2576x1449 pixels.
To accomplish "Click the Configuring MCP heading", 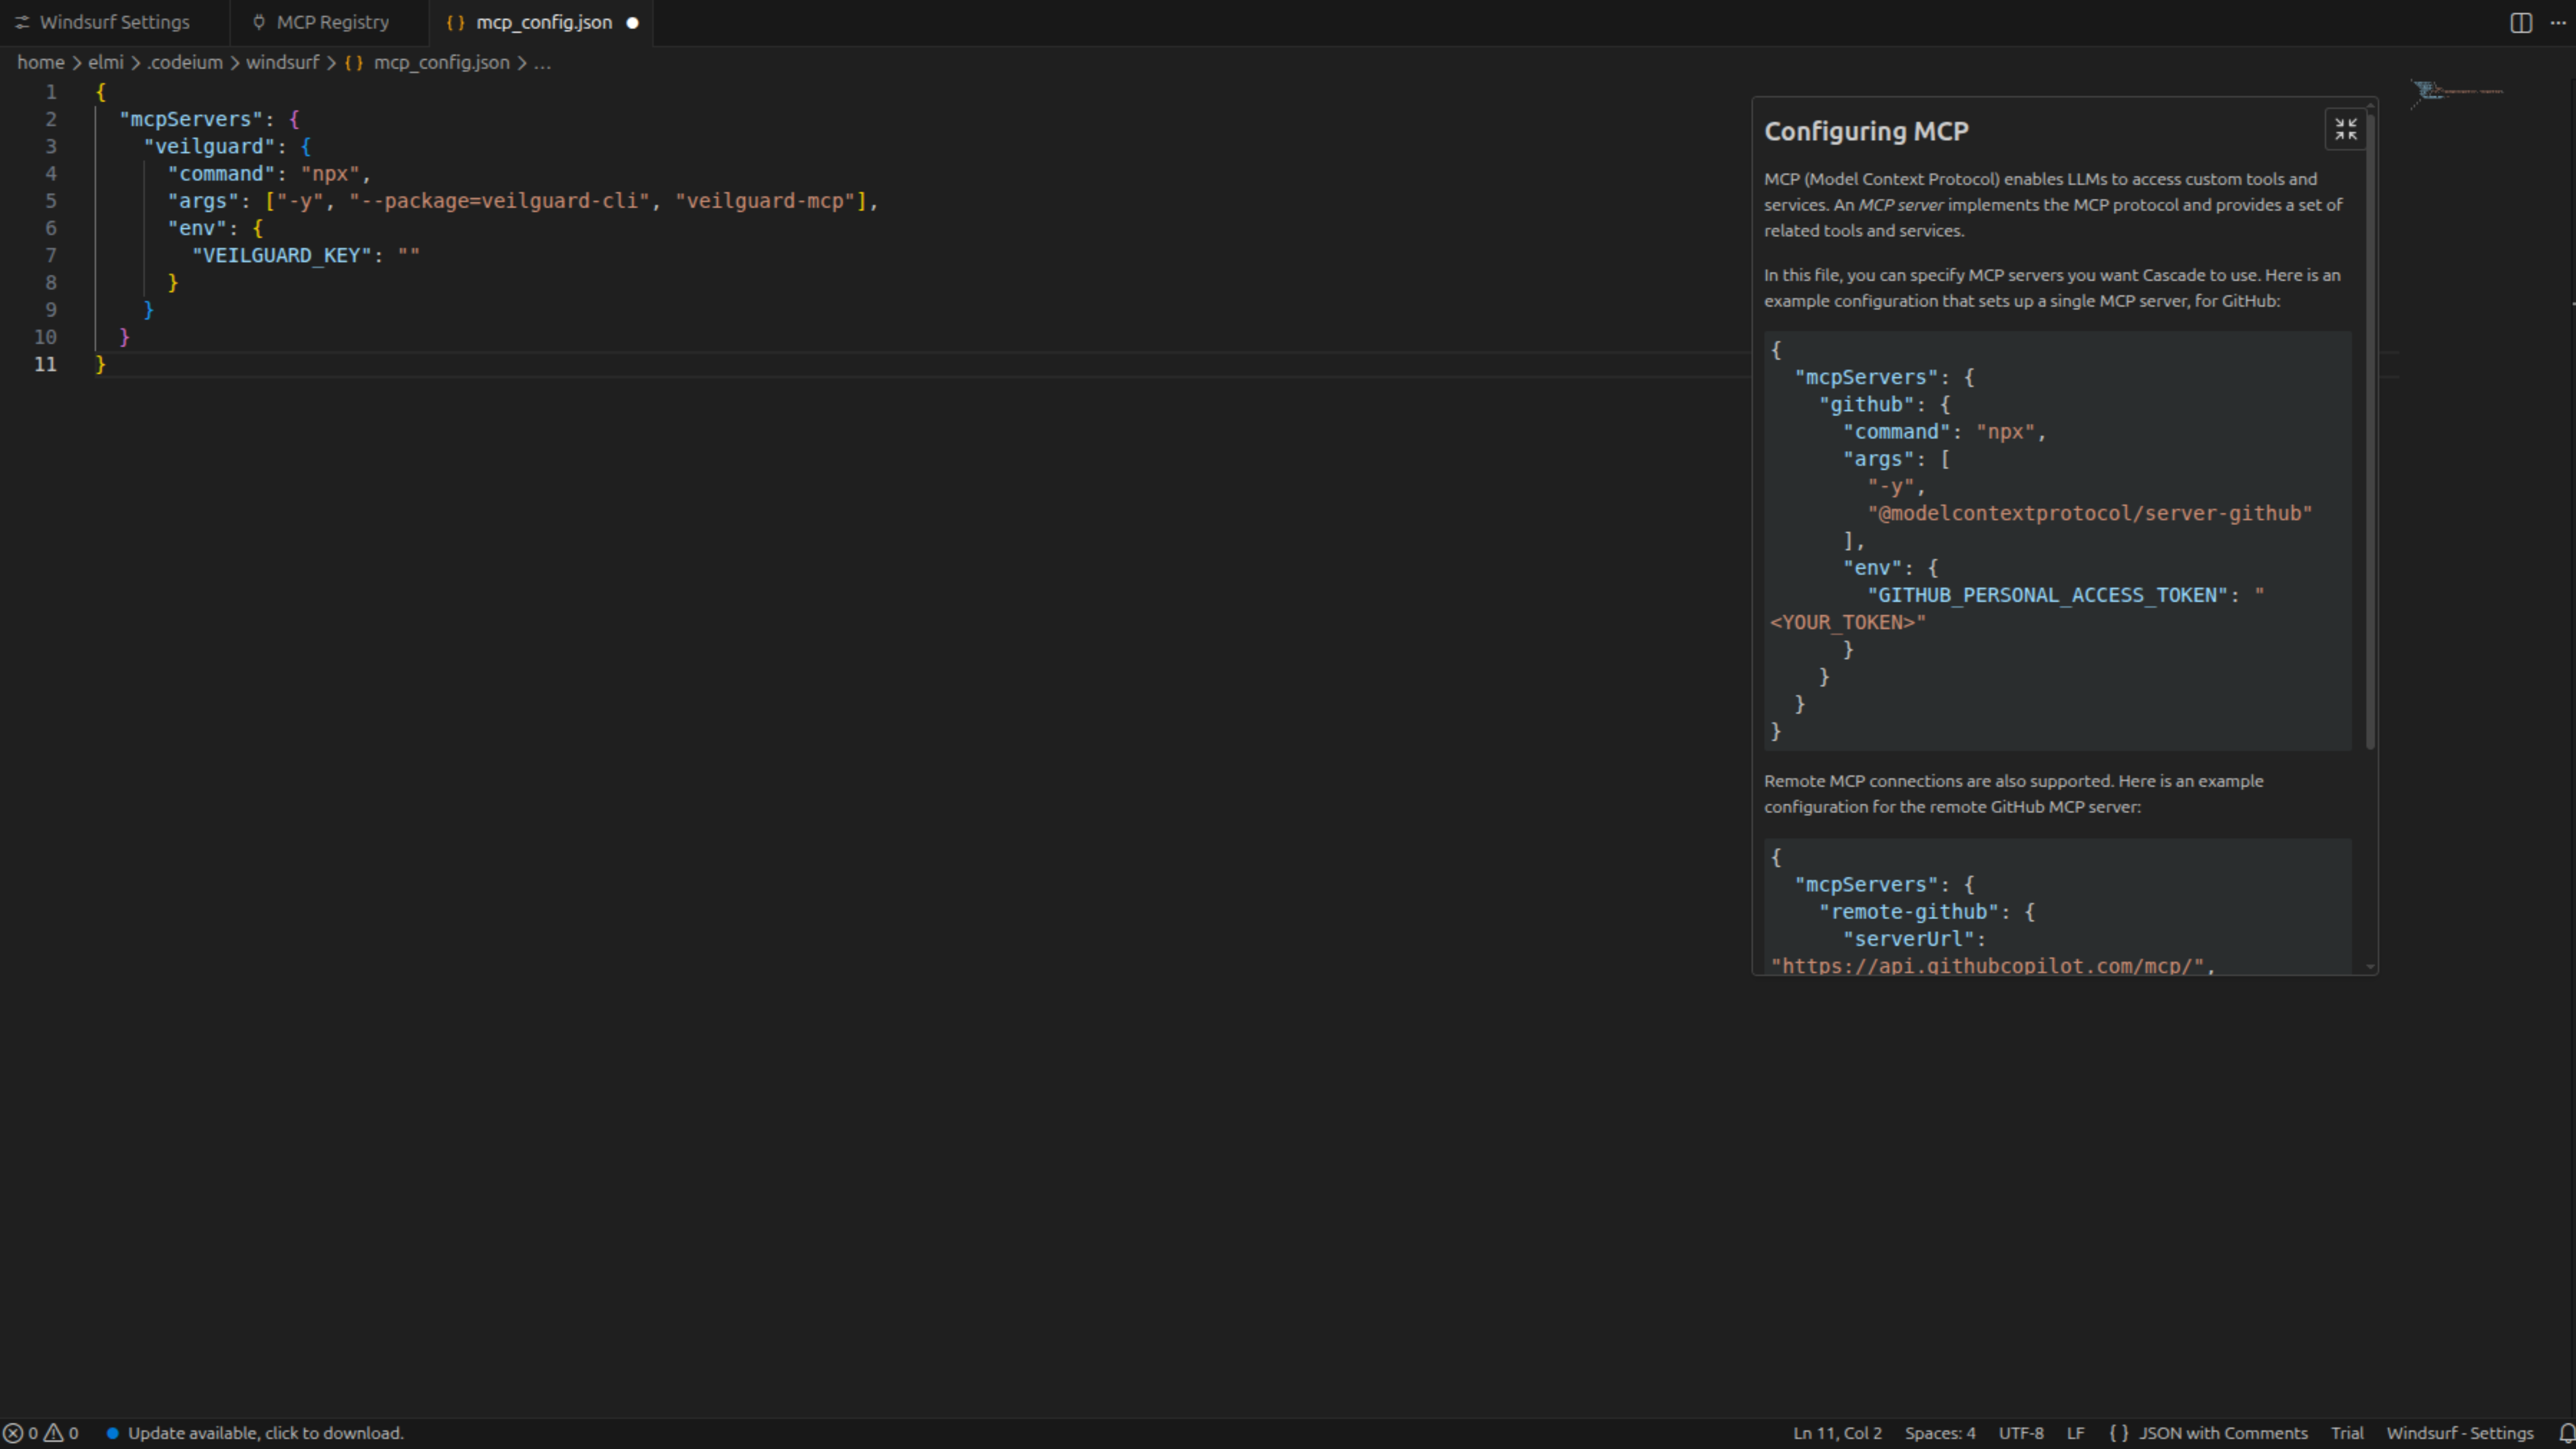I will [1866, 131].
